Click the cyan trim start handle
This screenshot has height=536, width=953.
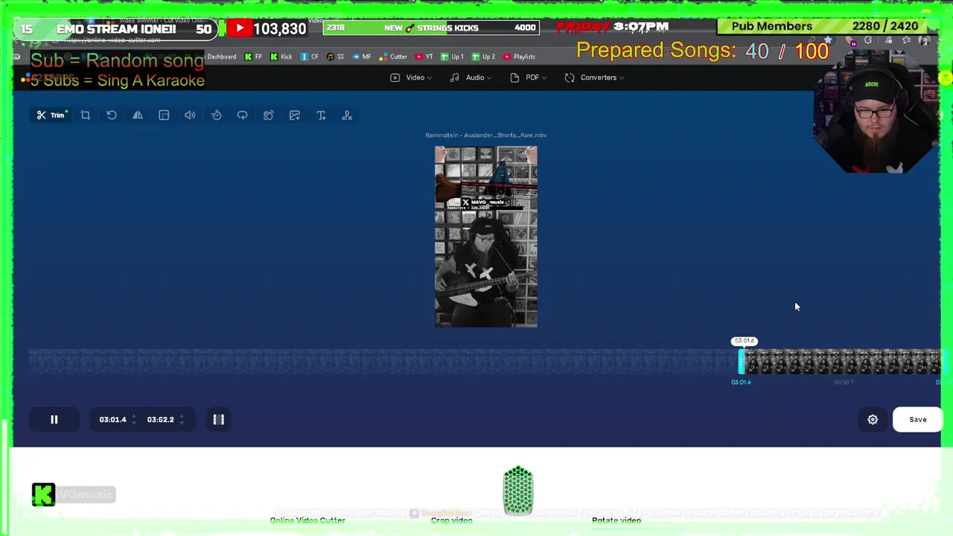(741, 362)
